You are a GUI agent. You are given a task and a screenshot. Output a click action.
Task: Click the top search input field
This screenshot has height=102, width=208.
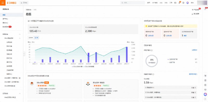click(133, 3)
